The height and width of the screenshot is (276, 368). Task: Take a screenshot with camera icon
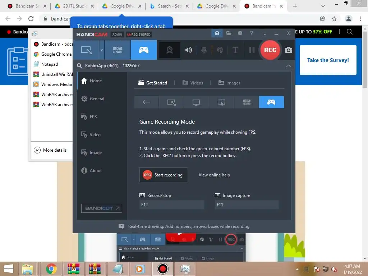tap(289, 50)
